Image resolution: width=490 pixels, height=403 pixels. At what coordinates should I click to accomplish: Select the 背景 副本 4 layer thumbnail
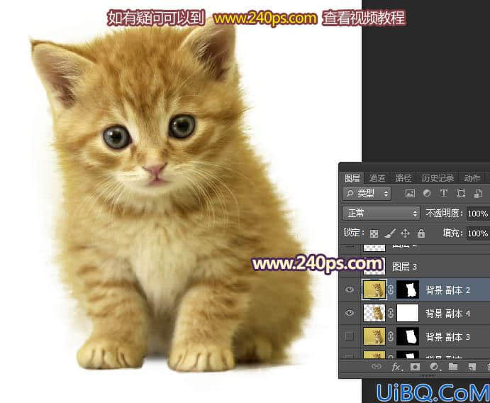tap(374, 314)
